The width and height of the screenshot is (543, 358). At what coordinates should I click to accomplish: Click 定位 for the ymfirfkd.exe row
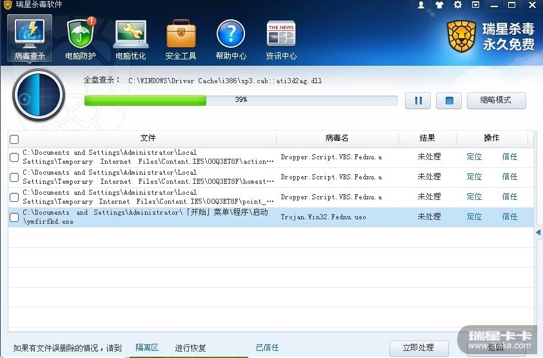point(474,217)
